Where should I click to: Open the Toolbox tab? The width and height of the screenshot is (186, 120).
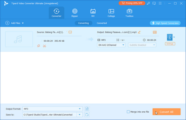tap(129, 13)
